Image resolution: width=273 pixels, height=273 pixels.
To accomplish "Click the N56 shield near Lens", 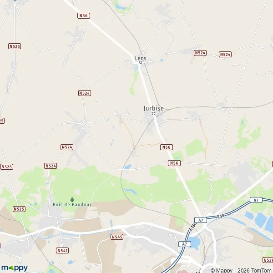I will [84, 15].
